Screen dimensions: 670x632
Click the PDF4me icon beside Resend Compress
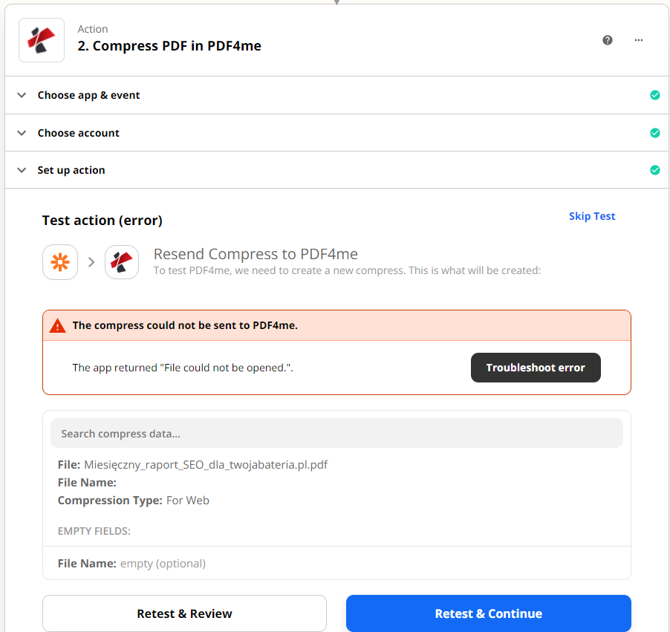pyautogui.click(x=122, y=262)
